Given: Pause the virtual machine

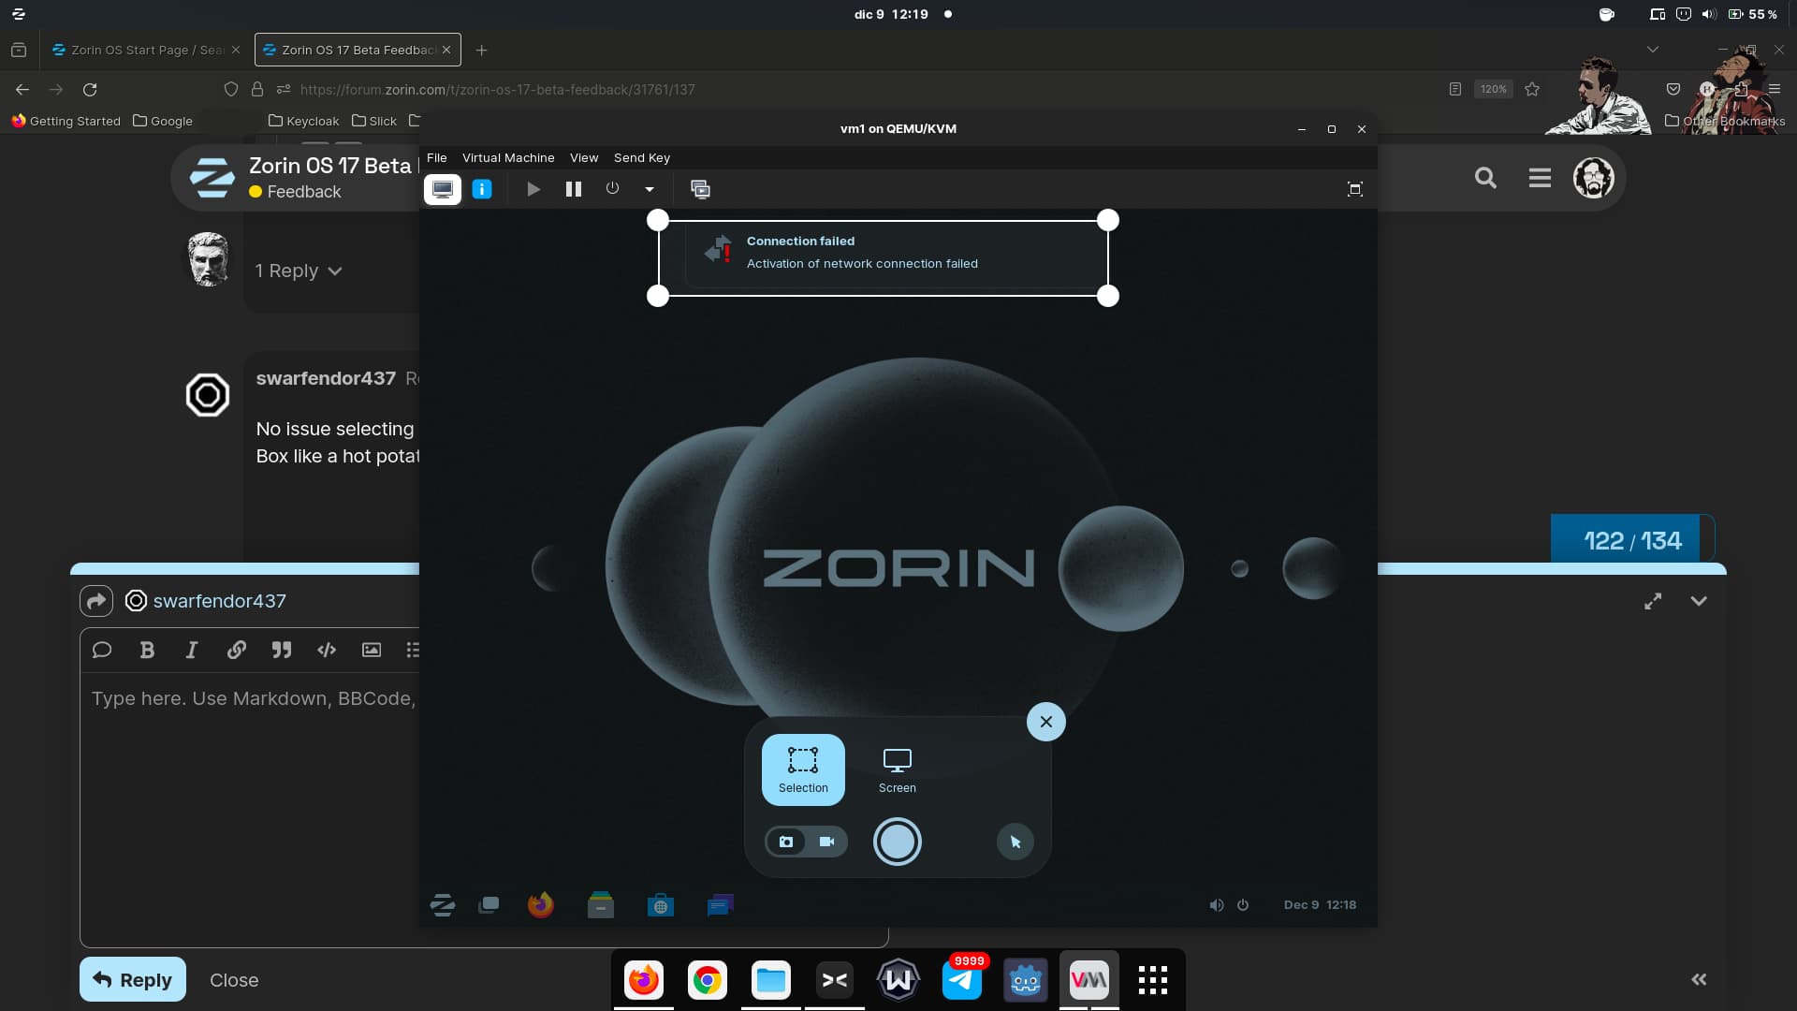Looking at the screenshot, I should pos(574,189).
